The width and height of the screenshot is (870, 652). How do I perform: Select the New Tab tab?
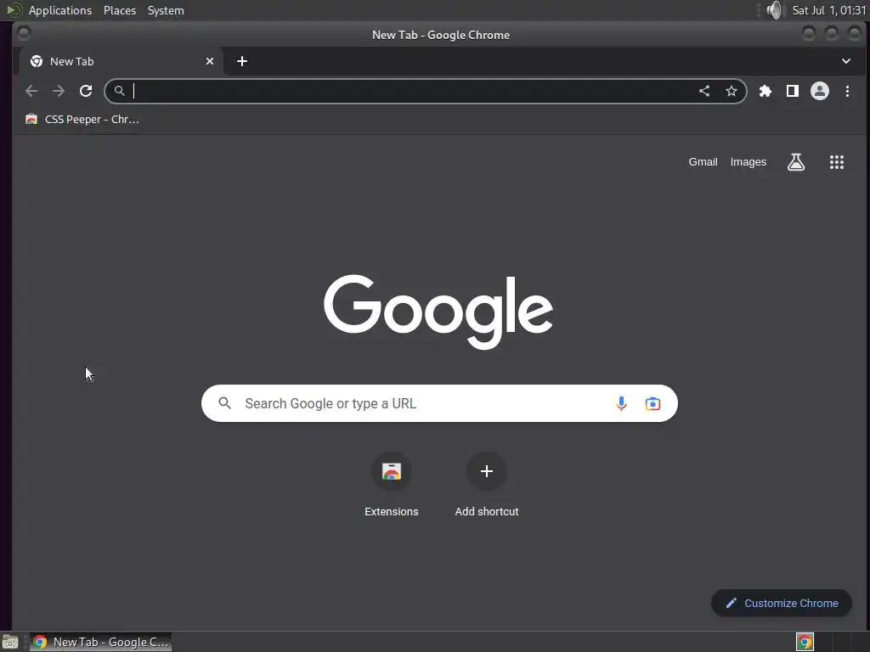pos(121,61)
